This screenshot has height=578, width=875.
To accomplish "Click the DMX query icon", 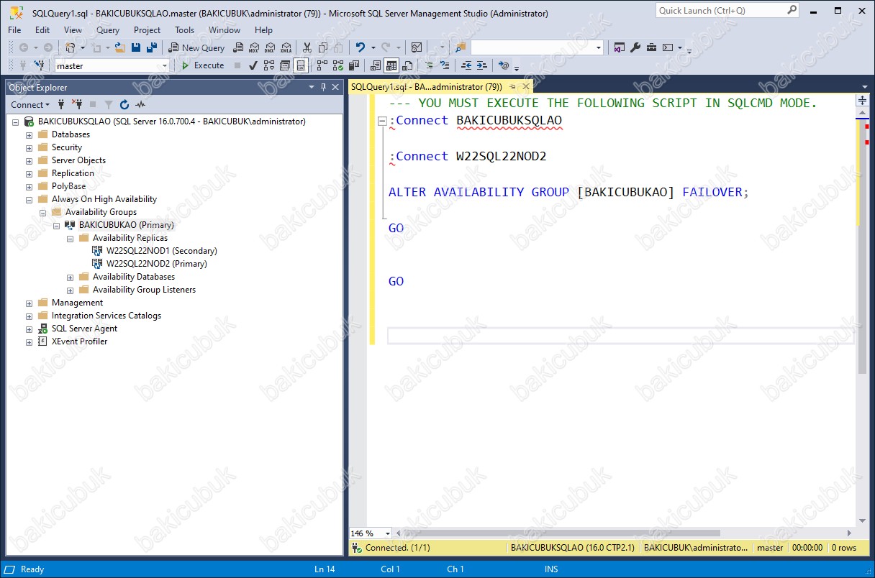I will click(x=270, y=47).
